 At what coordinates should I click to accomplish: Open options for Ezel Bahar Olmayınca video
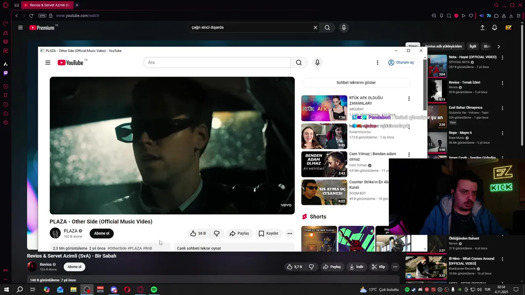(502, 108)
